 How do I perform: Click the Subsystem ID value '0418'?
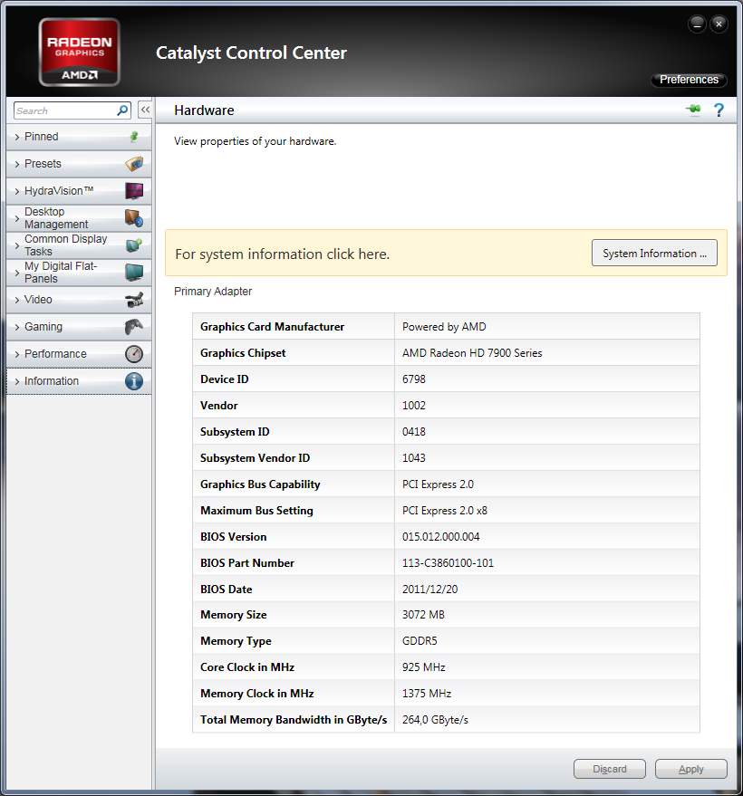tap(414, 431)
